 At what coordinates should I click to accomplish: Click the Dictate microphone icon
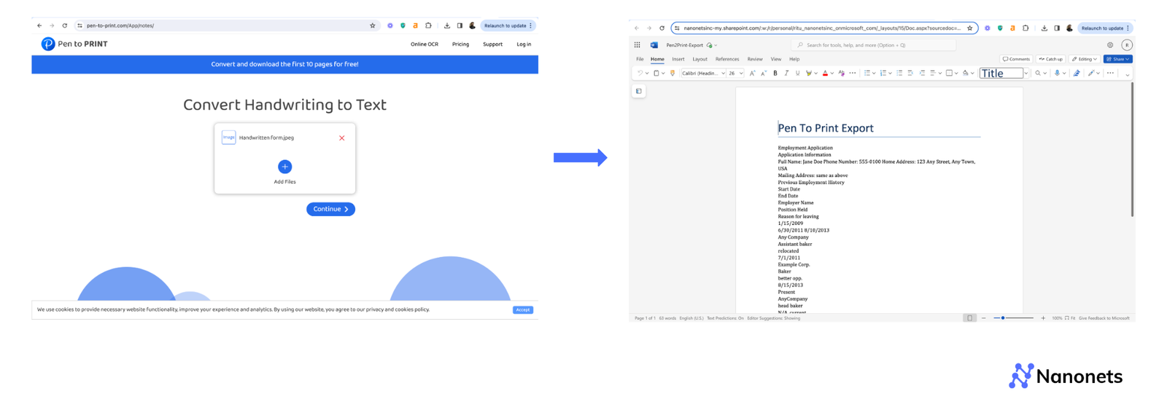coord(1056,74)
